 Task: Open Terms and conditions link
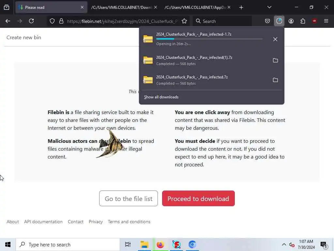pos(129,222)
